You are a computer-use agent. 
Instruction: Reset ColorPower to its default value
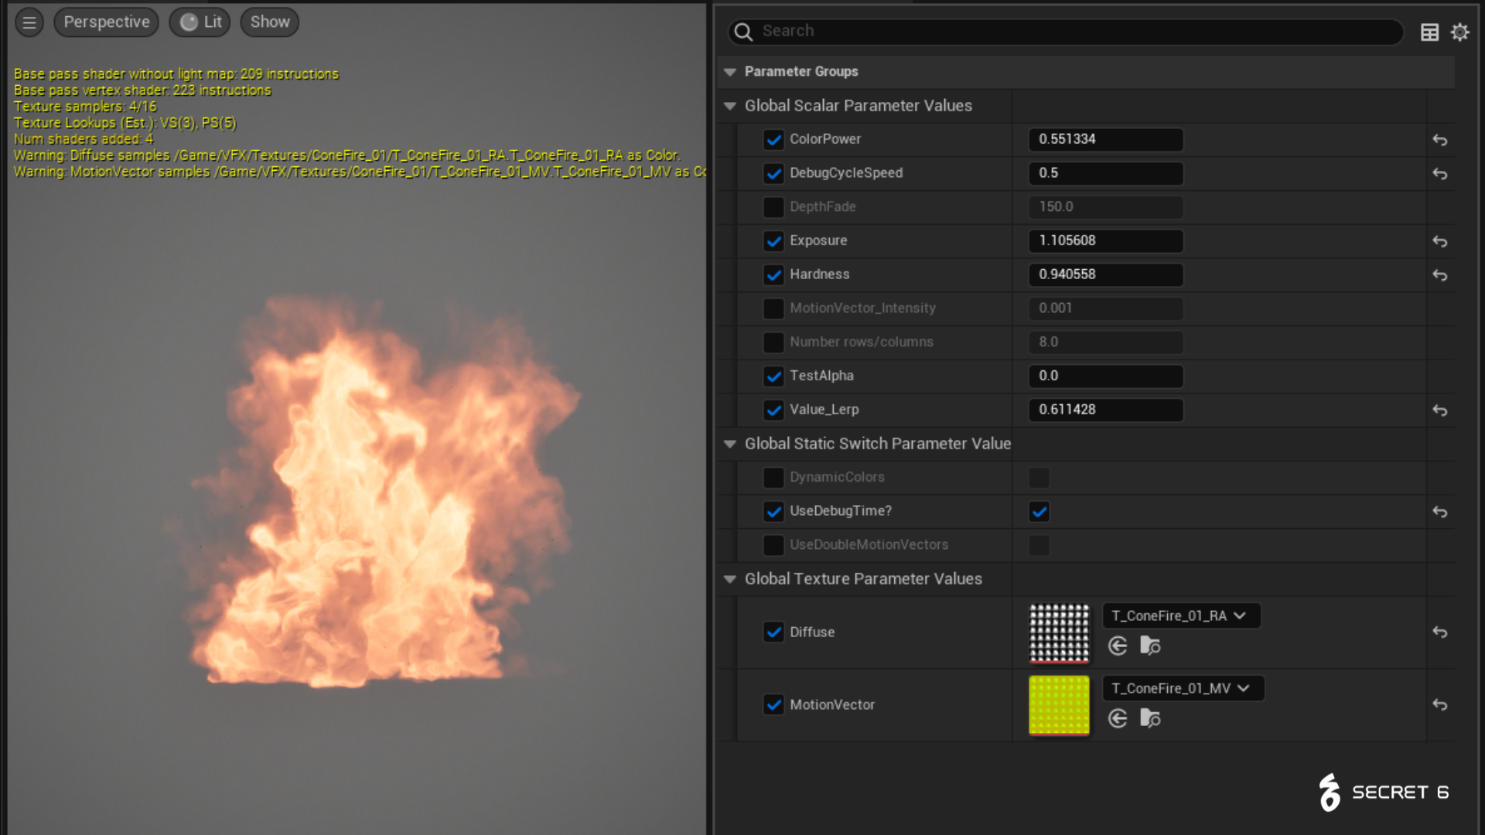click(1439, 140)
